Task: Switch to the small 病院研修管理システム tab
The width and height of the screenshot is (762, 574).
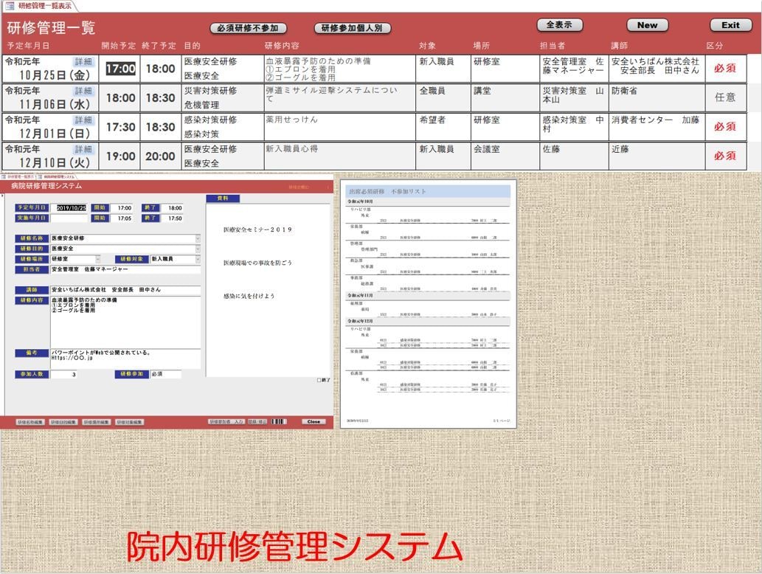Action: pyautogui.click(x=58, y=177)
